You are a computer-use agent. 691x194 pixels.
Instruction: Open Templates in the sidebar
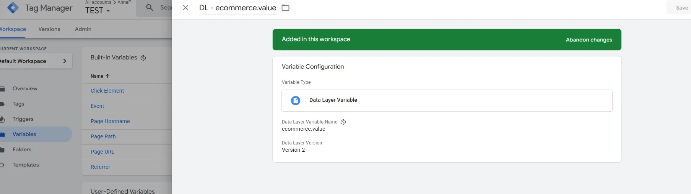click(26, 165)
